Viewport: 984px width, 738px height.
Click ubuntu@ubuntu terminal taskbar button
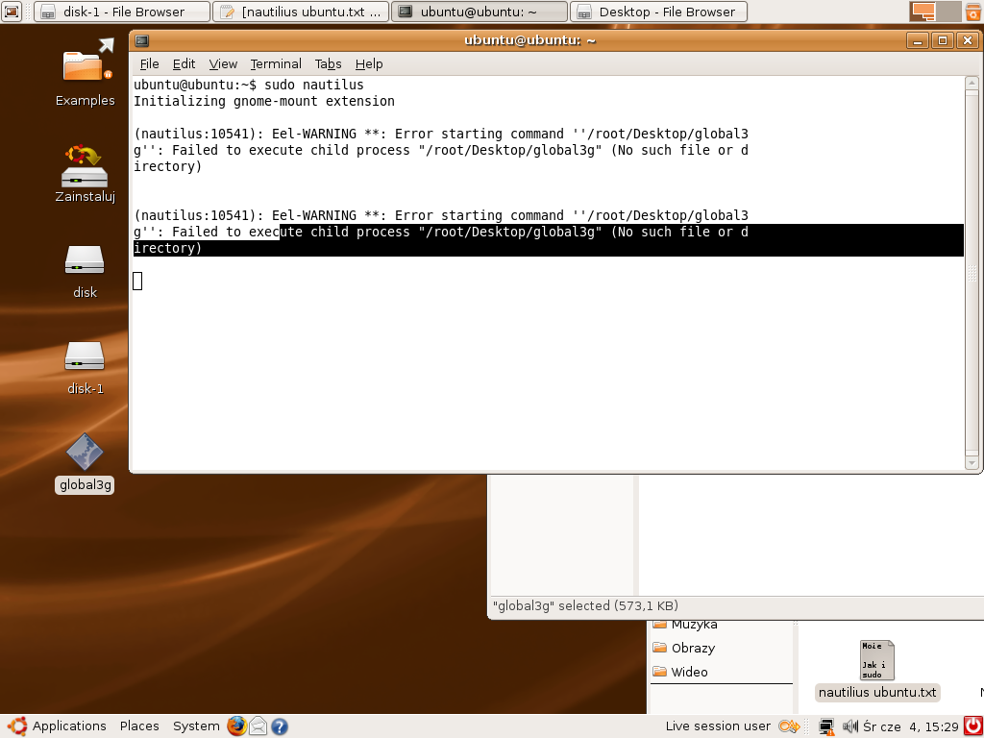click(x=480, y=12)
